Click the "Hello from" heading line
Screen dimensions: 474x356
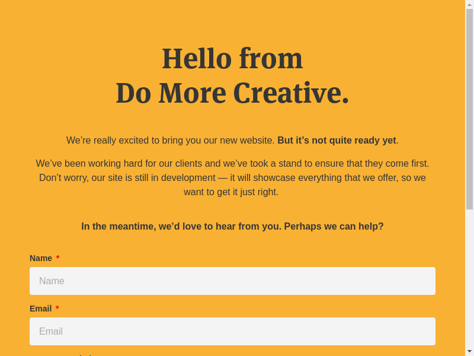pos(232,58)
